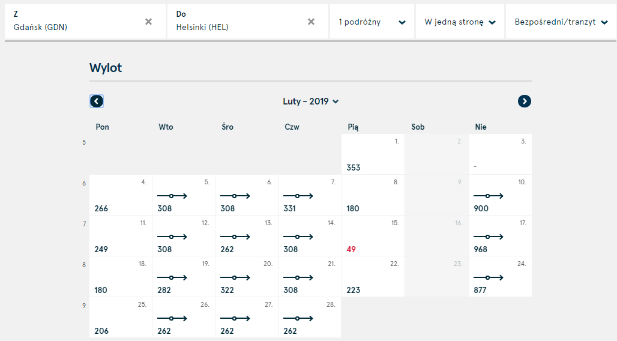This screenshot has height=341, width=617.
Task: Select February 6 priced 308
Action: 247,195
